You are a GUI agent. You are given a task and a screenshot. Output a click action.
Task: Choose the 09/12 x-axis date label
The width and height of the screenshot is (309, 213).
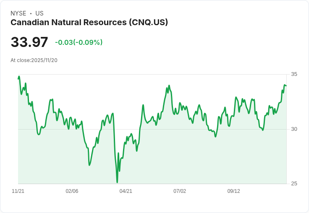coord(233,191)
